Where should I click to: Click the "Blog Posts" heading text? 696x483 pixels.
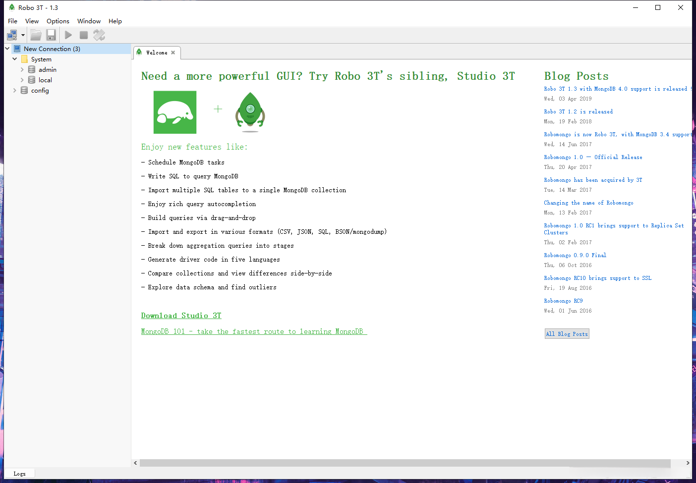pos(577,76)
